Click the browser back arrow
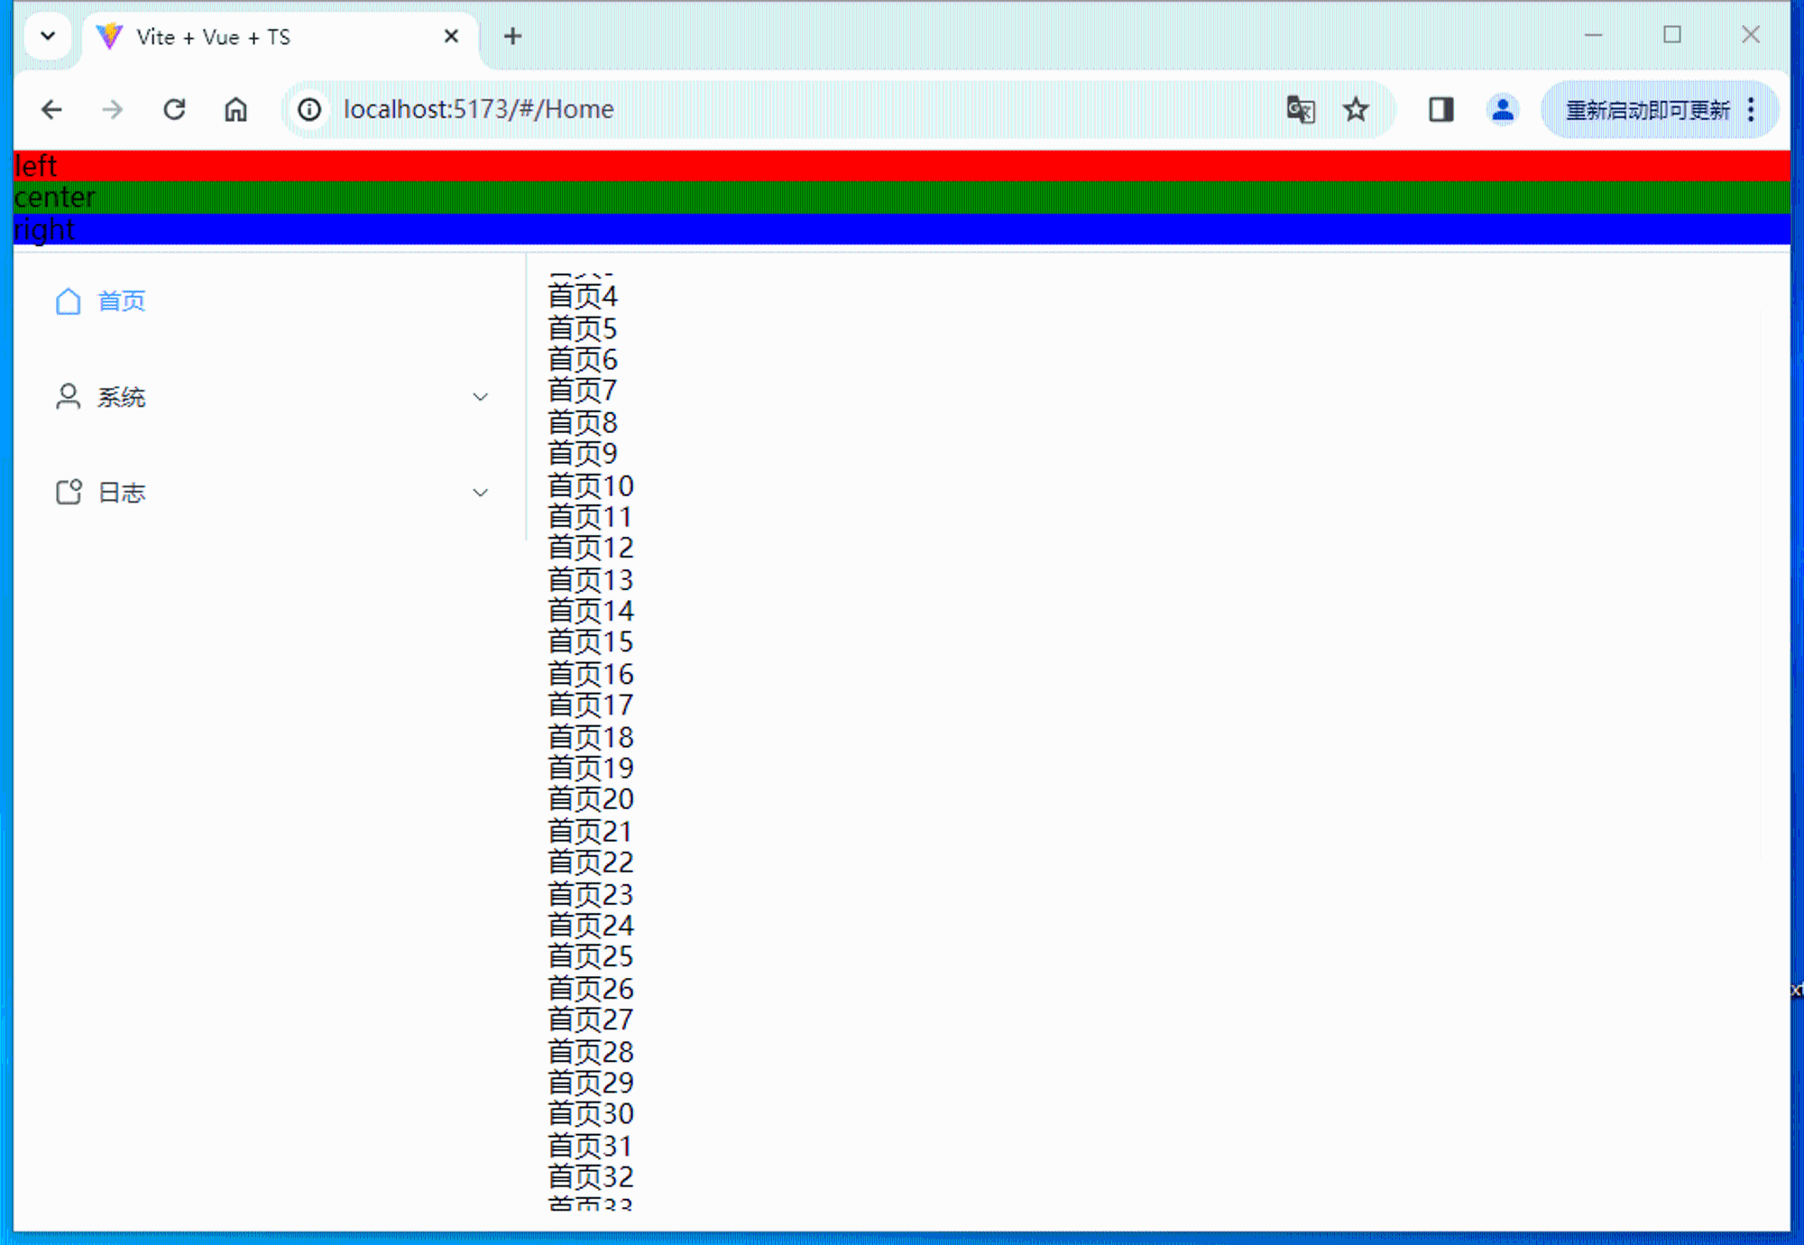 click(x=51, y=110)
